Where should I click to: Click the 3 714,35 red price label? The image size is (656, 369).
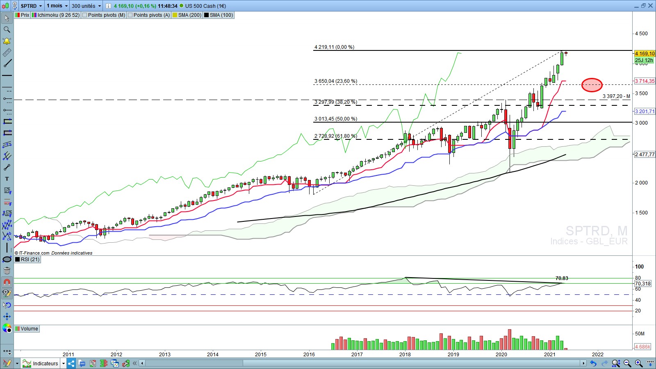[645, 81]
